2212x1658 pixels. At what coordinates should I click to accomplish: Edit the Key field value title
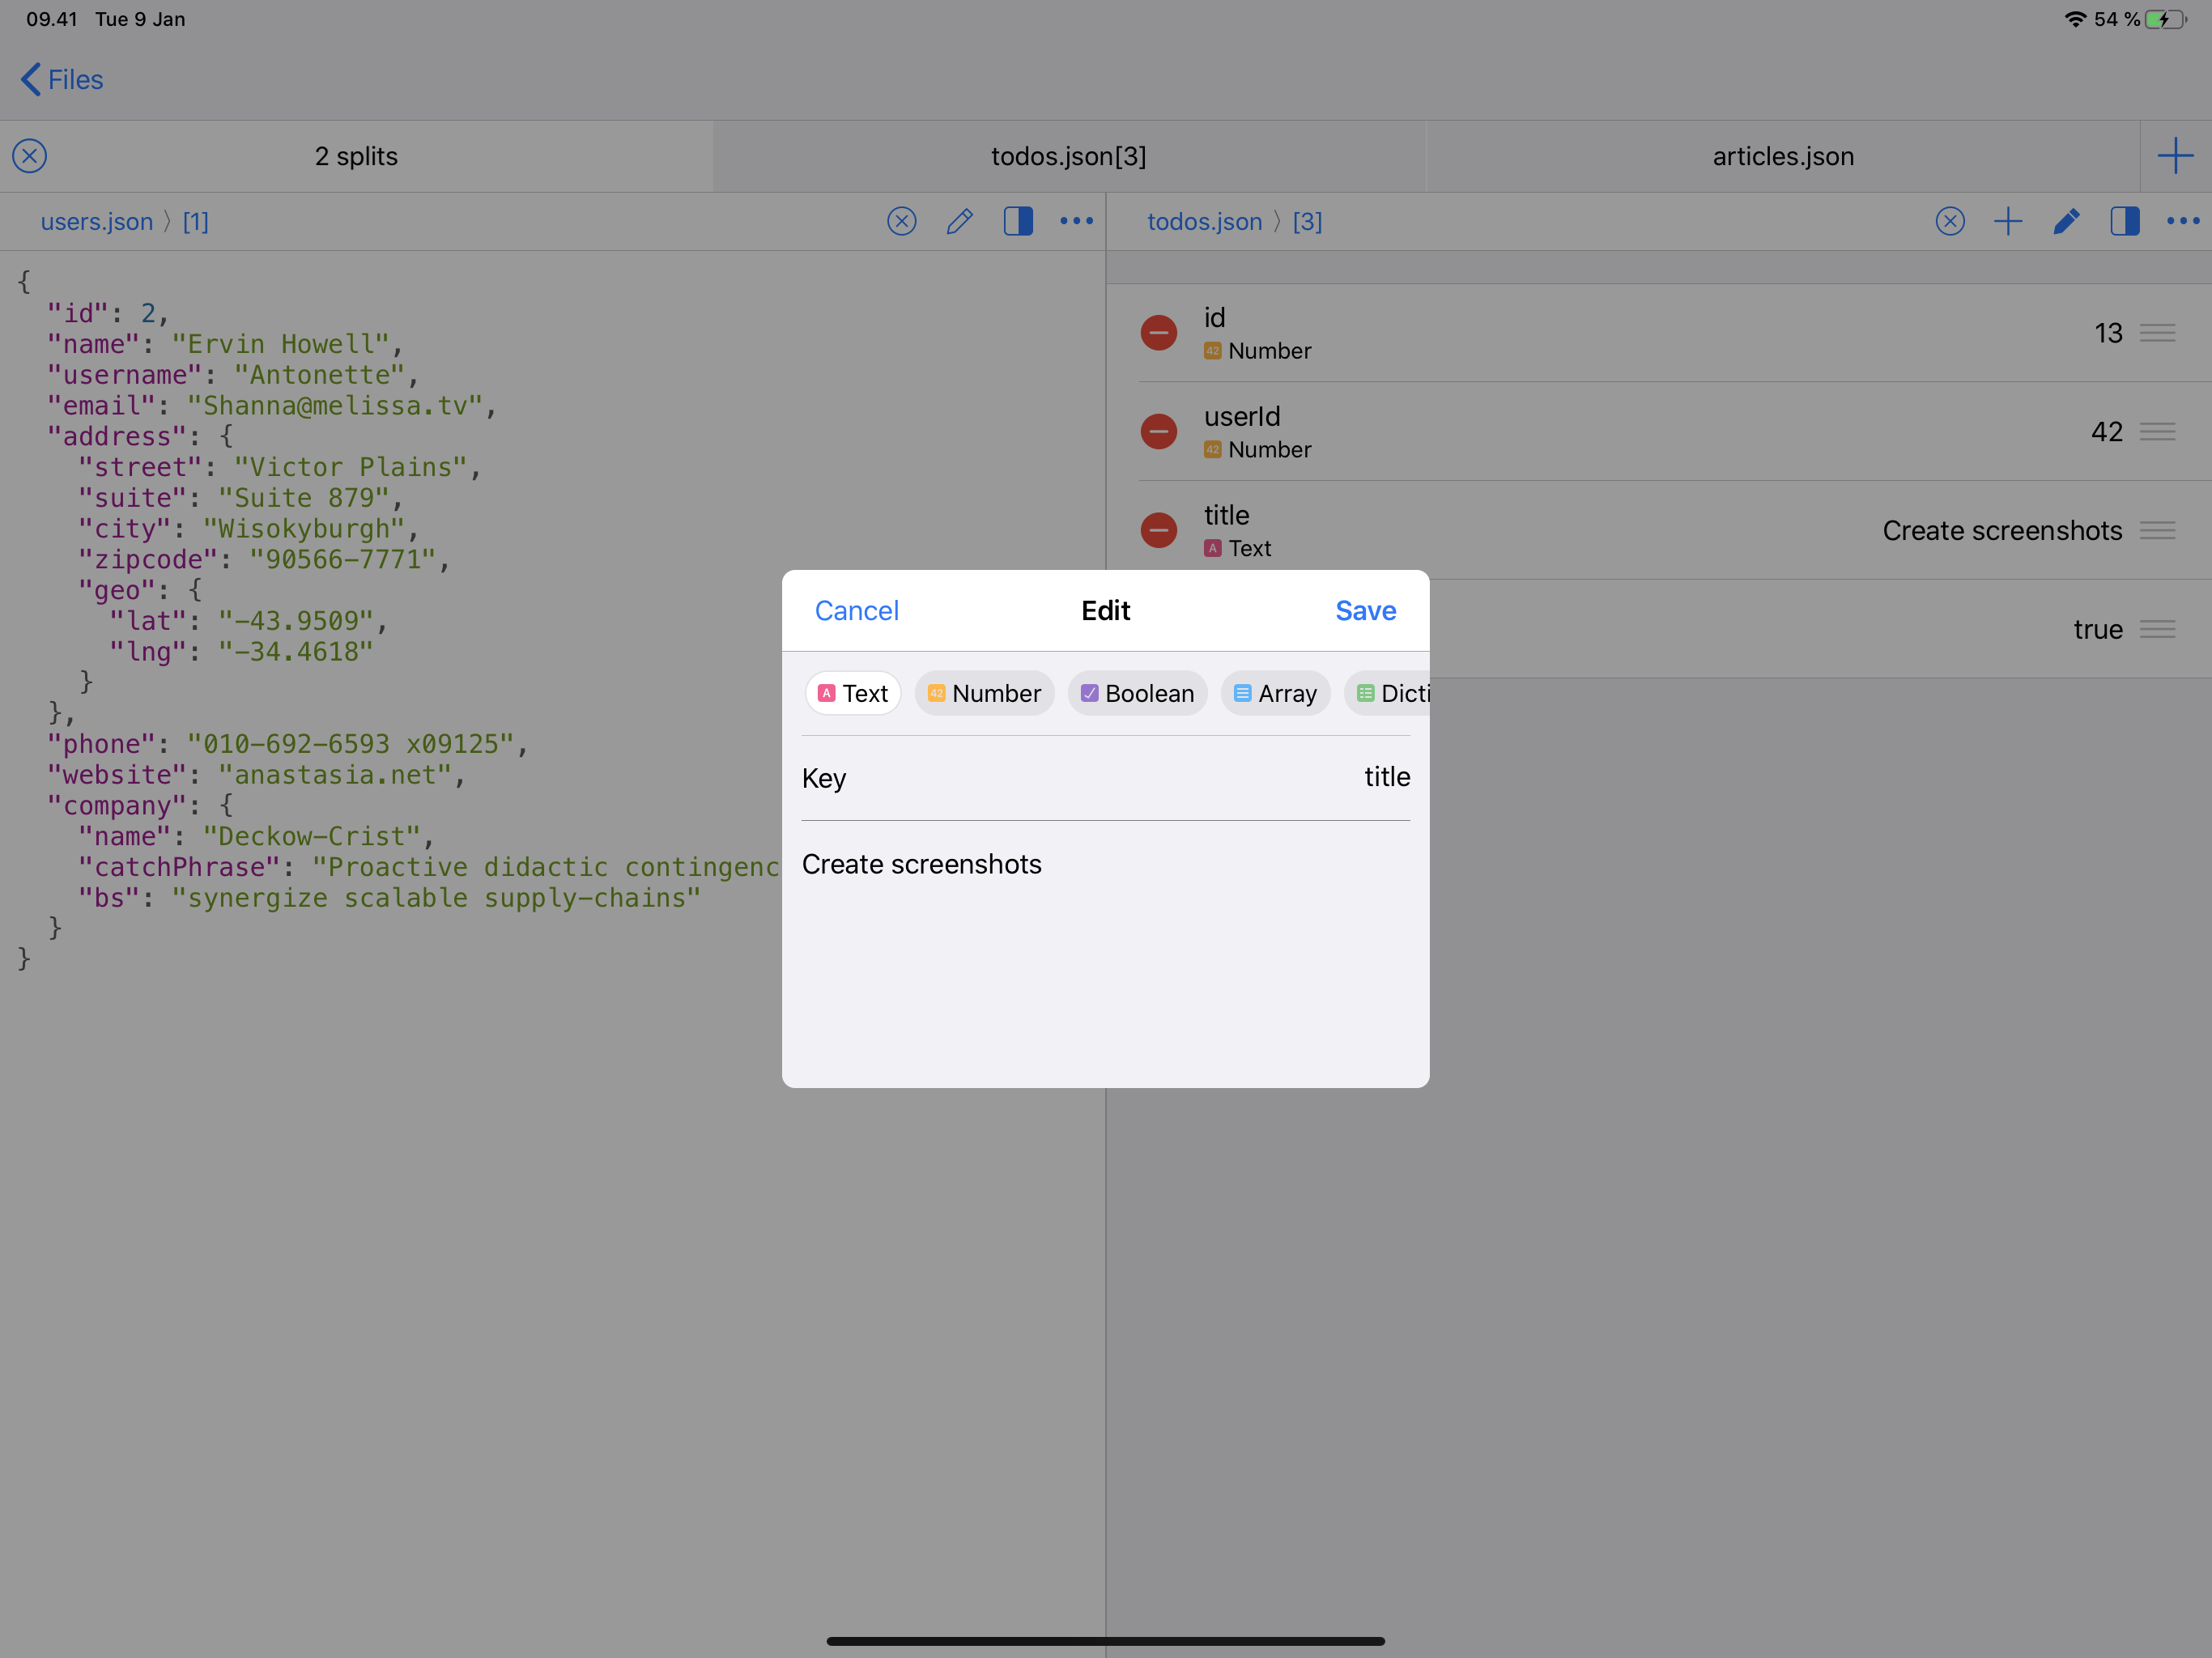[1386, 777]
